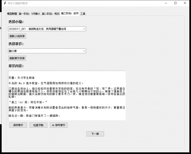
Task: Maximize the application window
Action: [176, 3]
